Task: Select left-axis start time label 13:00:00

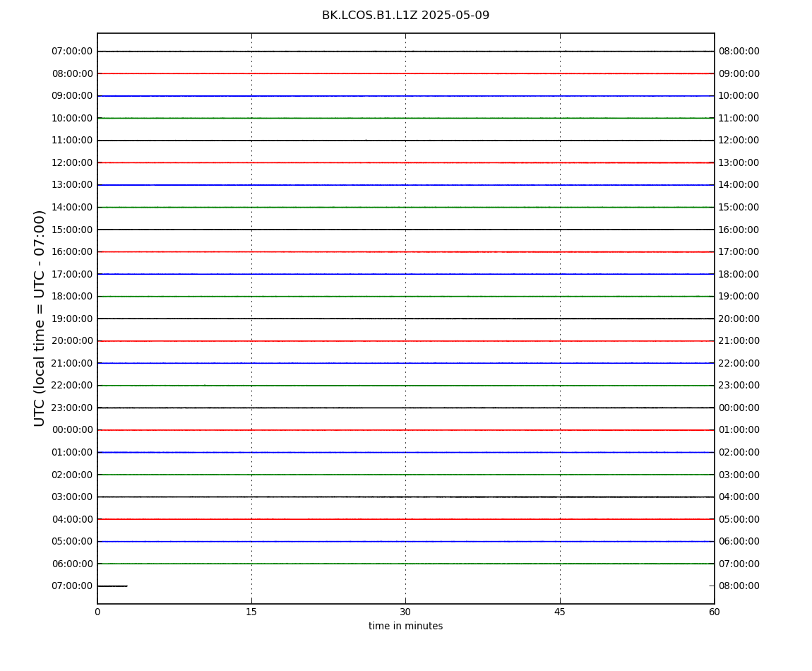Action: click(72, 185)
